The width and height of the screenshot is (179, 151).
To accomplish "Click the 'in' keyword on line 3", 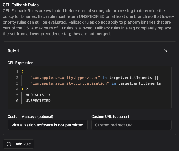I will [114, 83].
